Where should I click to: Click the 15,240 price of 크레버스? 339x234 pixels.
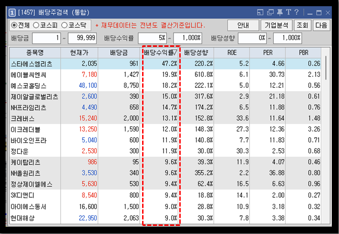pos(88,118)
